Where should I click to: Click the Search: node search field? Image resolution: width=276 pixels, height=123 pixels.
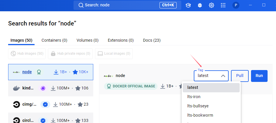pos(127,5)
